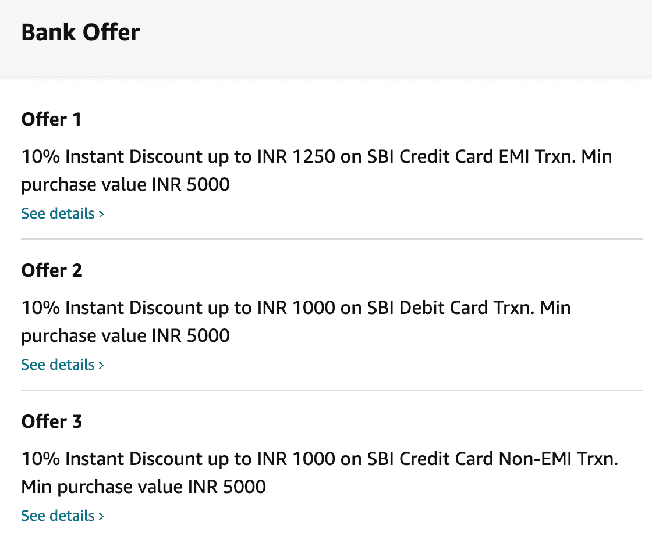The image size is (652, 536).
Task: Click 'Min purchase value INR 5000' in Offer 3
Action: point(143,487)
